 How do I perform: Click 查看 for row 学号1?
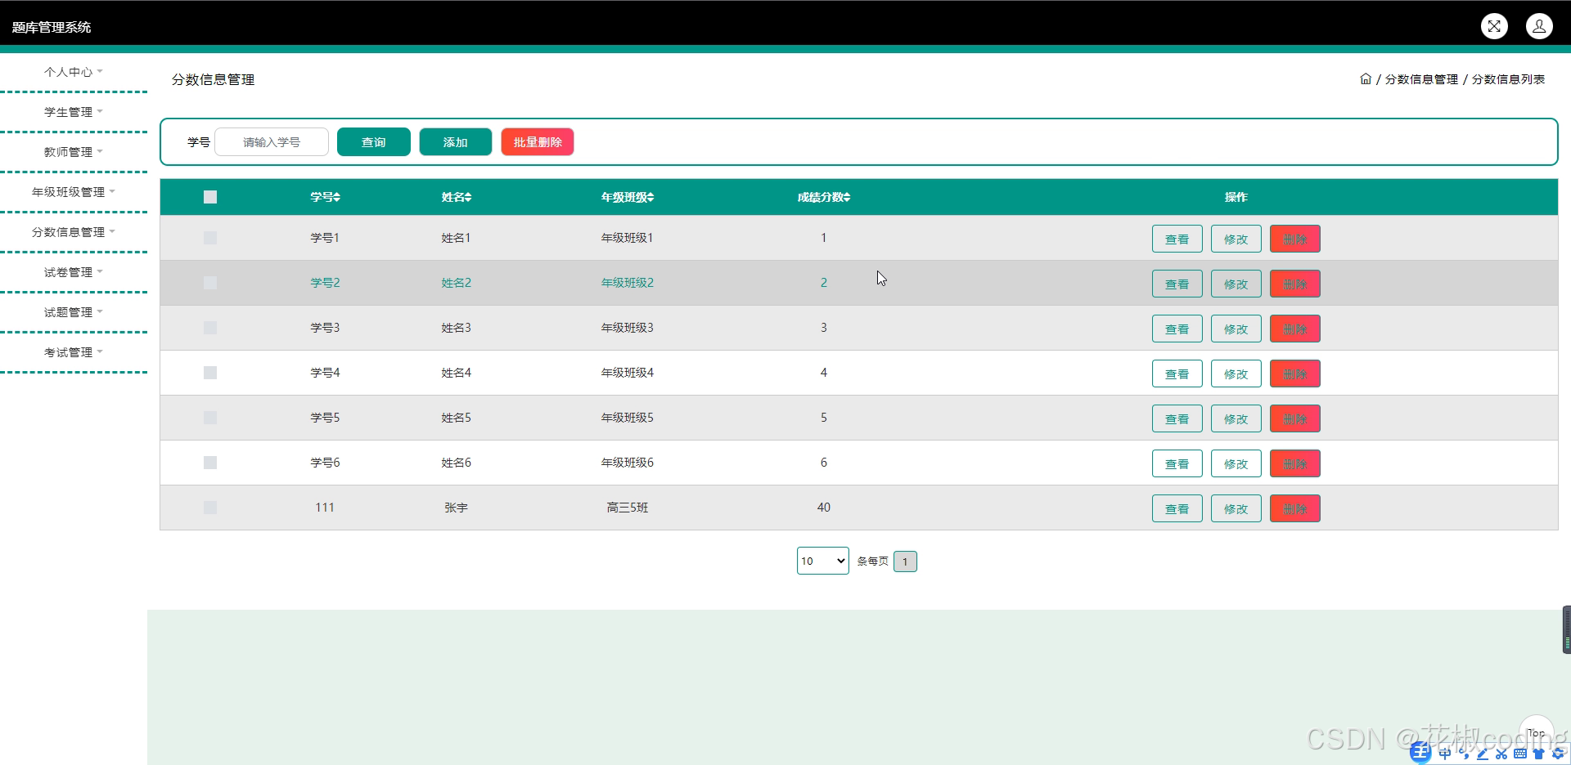pos(1177,239)
